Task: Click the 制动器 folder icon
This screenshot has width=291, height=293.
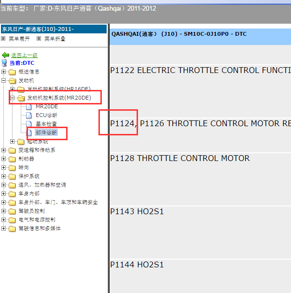Action: coord(12,159)
